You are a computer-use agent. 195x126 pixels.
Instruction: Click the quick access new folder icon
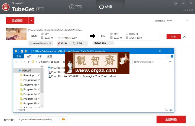(x=26, y=51)
